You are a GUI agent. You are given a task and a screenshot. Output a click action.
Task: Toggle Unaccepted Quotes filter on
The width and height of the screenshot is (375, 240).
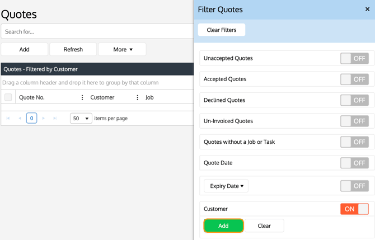pyautogui.click(x=354, y=58)
